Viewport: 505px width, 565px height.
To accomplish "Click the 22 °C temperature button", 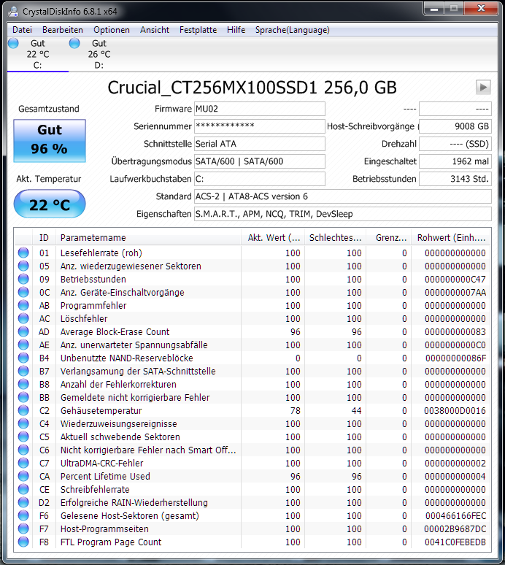I will click(x=50, y=204).
